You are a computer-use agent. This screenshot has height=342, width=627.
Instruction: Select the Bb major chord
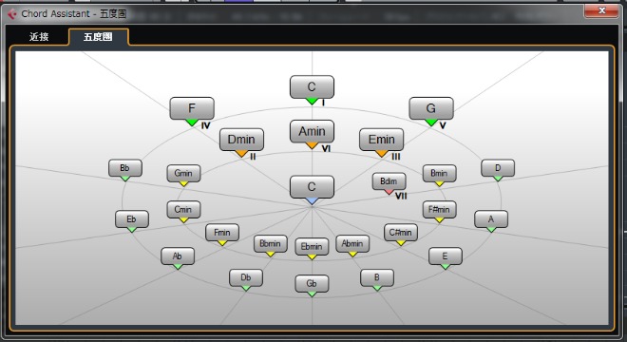pyautogui.click(x=125, y=168)
